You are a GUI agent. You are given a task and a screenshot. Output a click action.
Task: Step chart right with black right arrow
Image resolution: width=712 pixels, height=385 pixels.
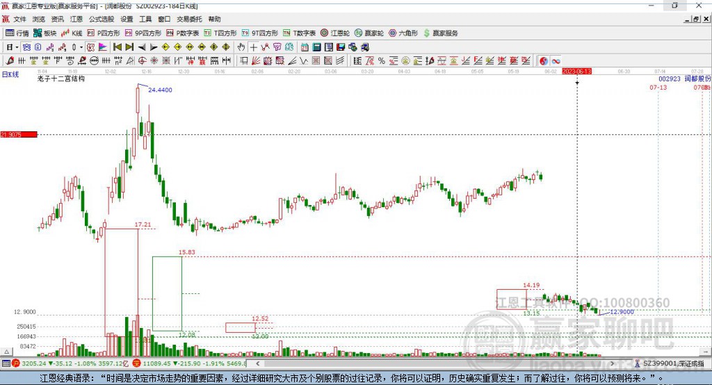click(154, 47)
